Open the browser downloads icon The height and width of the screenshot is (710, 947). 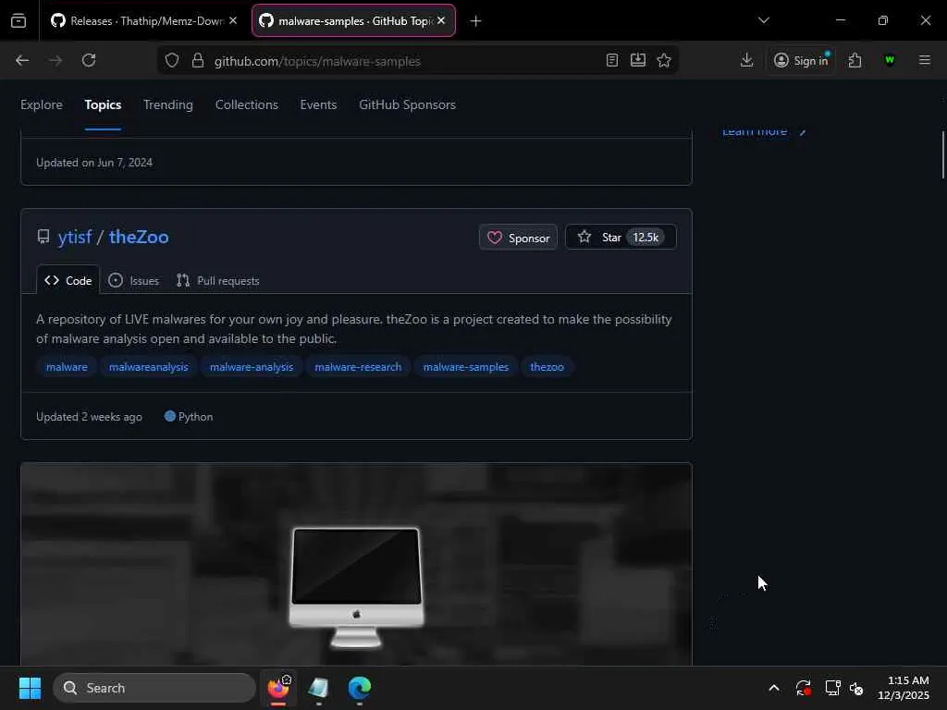[746, 60]
